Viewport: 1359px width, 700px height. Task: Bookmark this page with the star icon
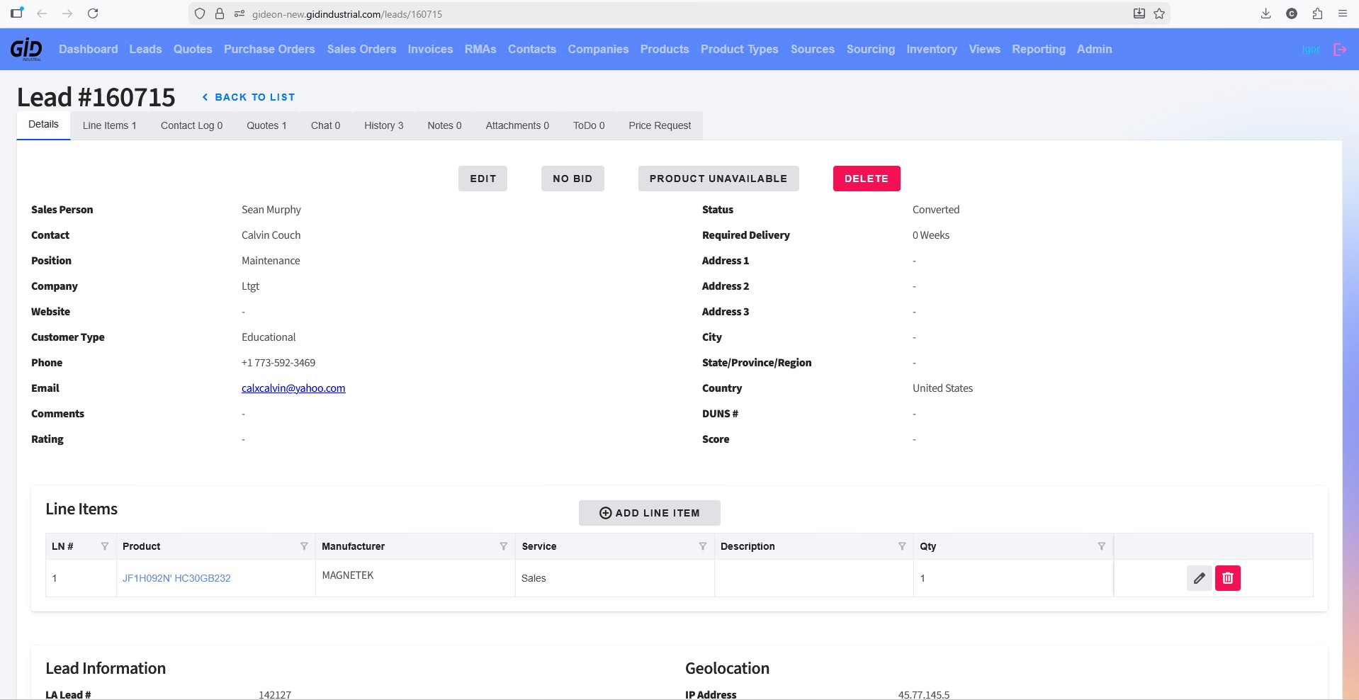click(x=1159, y=13)
